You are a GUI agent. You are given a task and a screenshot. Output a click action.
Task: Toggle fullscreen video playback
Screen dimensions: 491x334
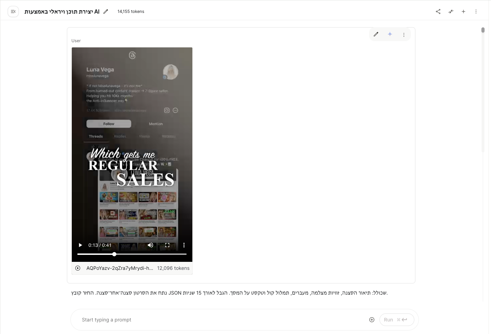tap(167, 245)
